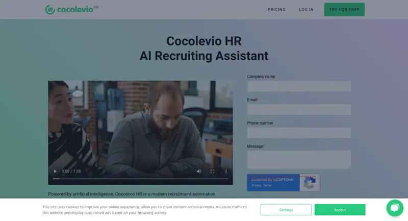
Task: Accept the cookie notice
Action: click(340, 210)
